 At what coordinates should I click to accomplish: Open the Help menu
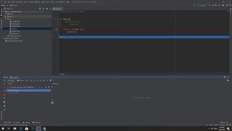pyautogui.click(x=68, y=2)
